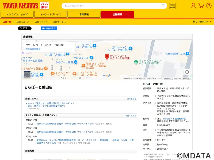
Task: Open the detailed search icon
Action: [x=172, y=6]
